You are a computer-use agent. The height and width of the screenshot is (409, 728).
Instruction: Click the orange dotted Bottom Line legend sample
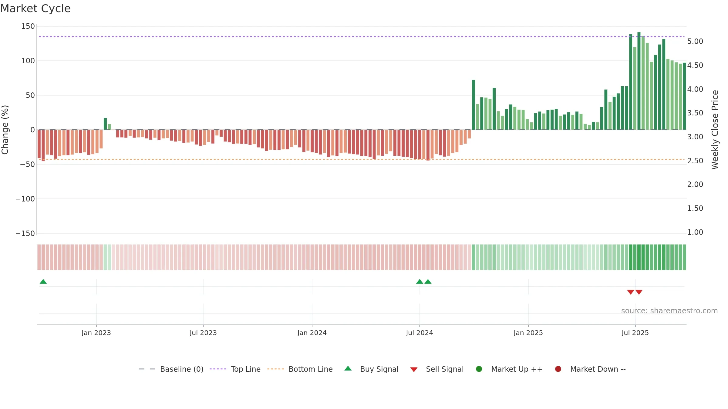(x=275, y=369)
